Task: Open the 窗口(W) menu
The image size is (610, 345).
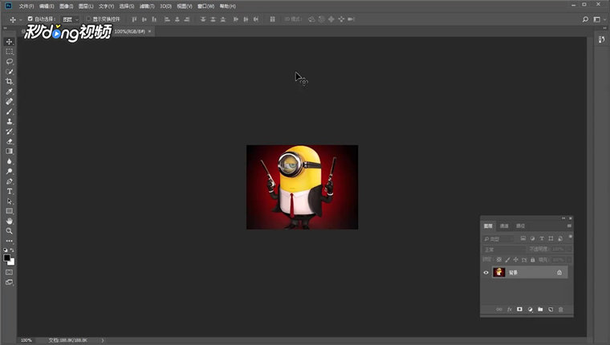Action: (x=205, y=6)
